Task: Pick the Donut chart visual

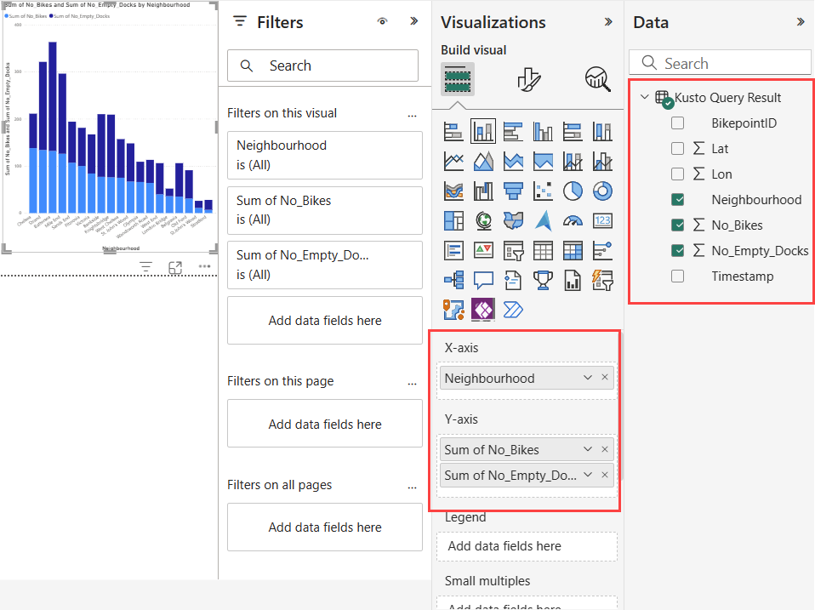Action: coord(602,191)
